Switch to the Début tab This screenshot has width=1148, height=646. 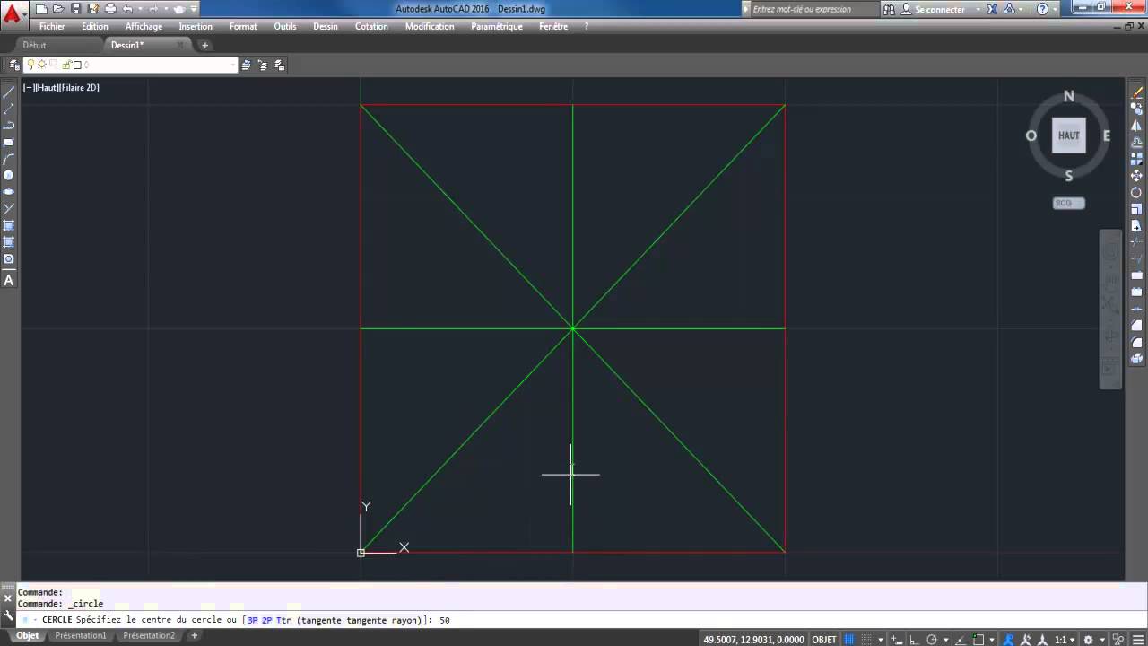click(34, 45)
